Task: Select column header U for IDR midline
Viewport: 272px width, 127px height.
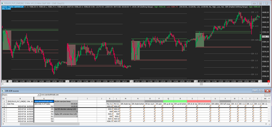Action: (x=215, y=98)
